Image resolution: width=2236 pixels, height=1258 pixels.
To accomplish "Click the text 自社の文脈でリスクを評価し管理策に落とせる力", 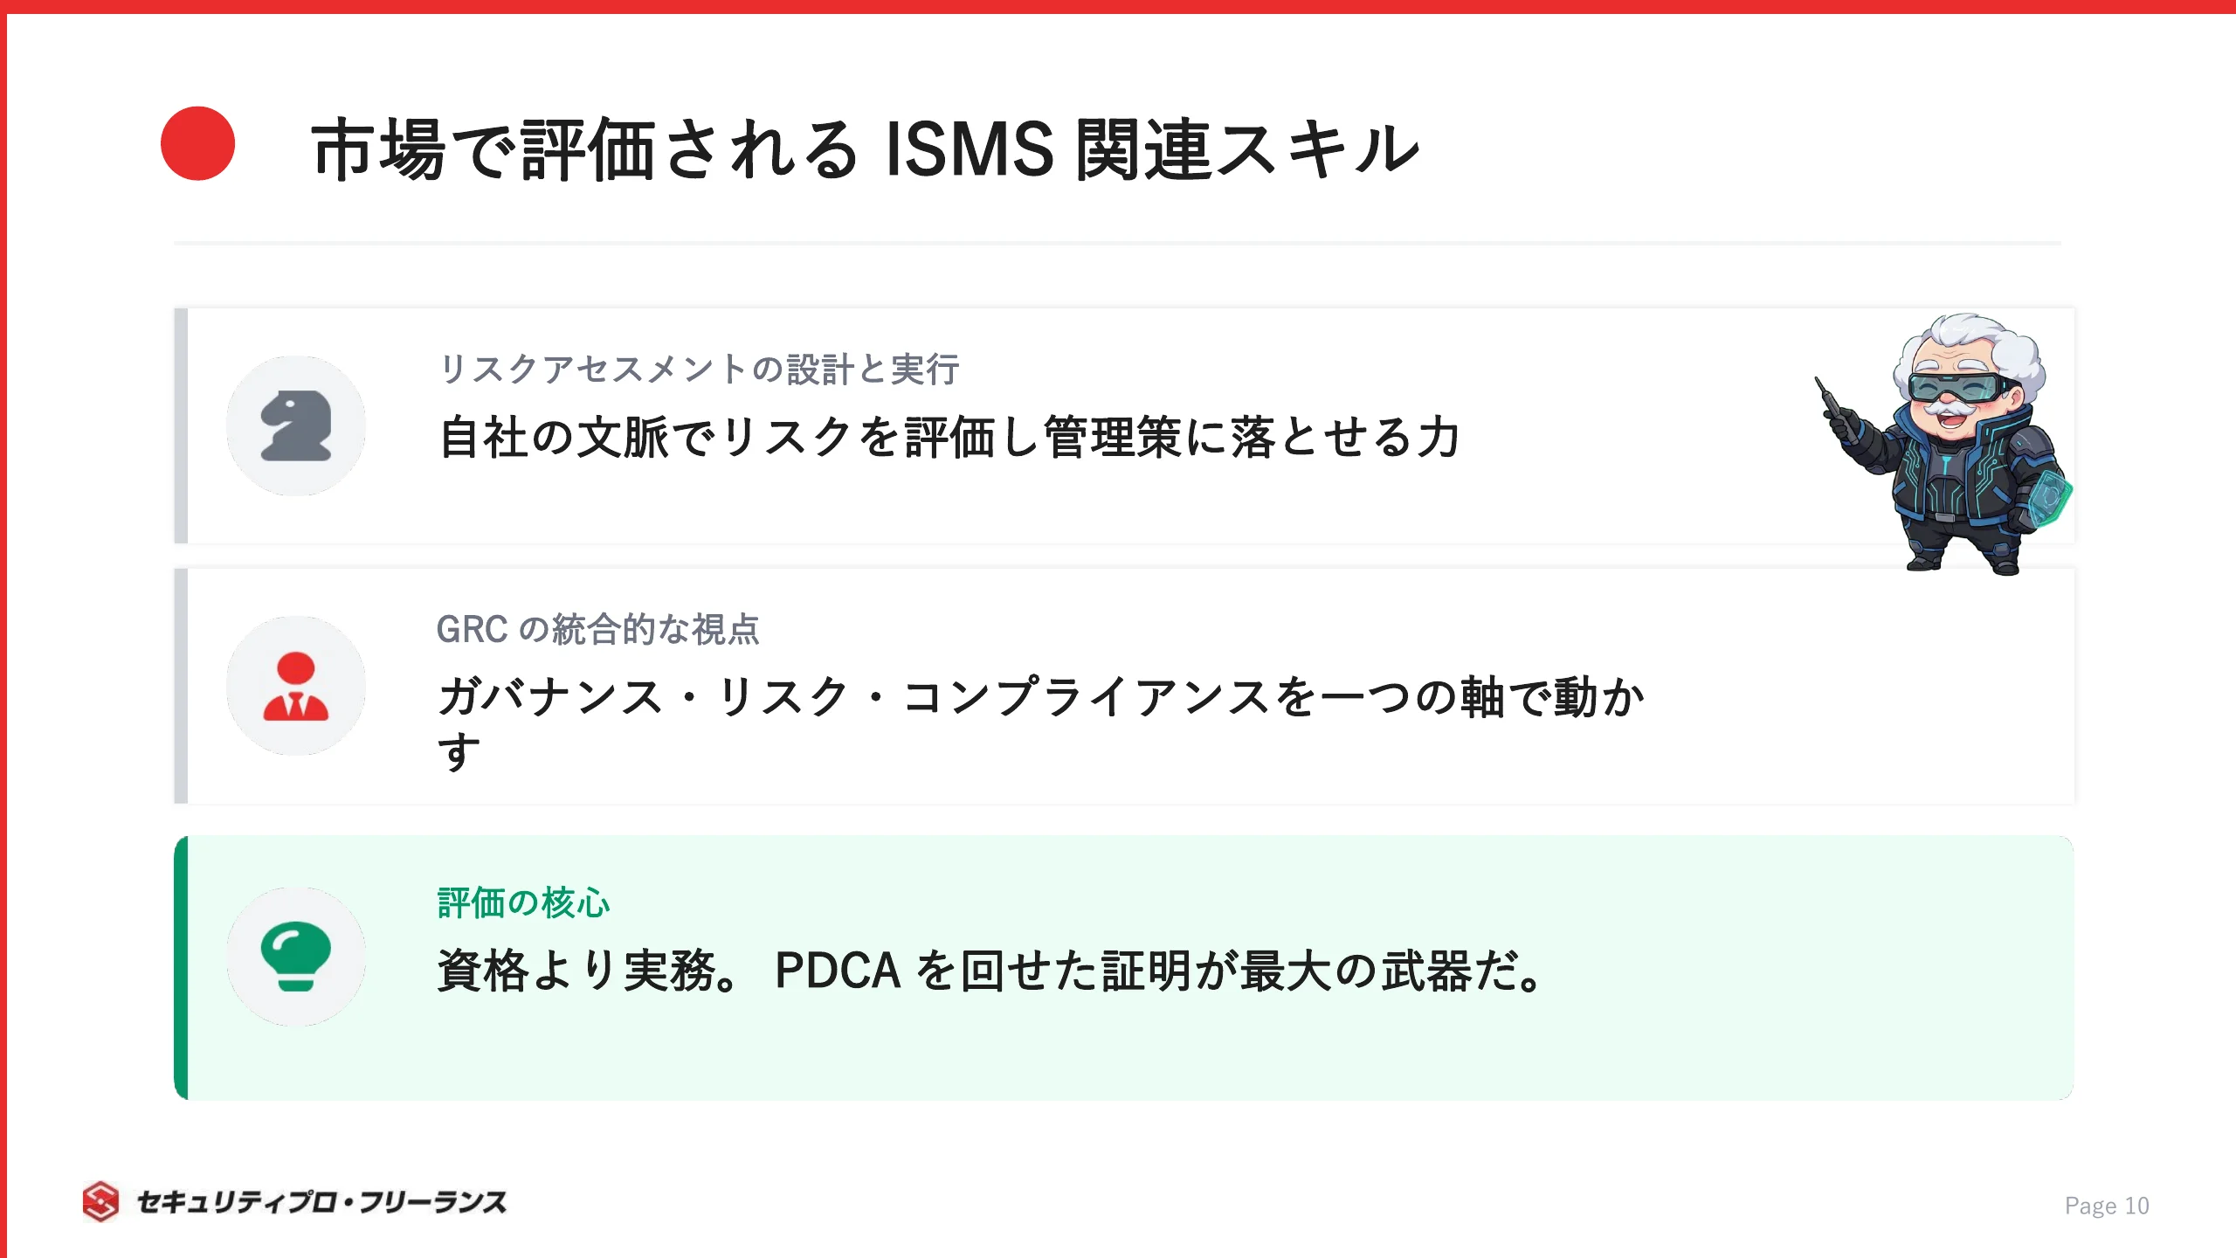I will pos(949,437).
